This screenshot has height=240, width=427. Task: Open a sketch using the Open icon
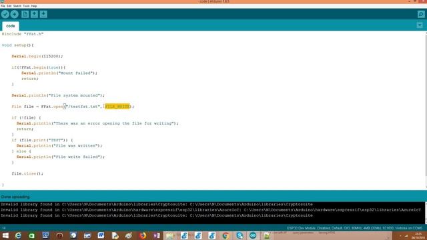[x=34, y=14]
